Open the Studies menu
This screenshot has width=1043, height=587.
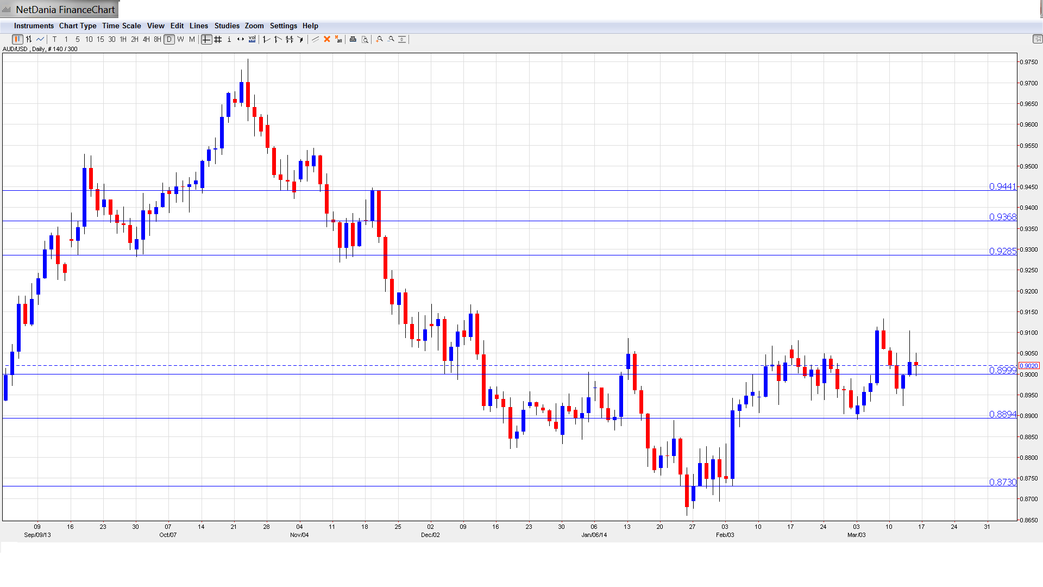coord(227,26)
